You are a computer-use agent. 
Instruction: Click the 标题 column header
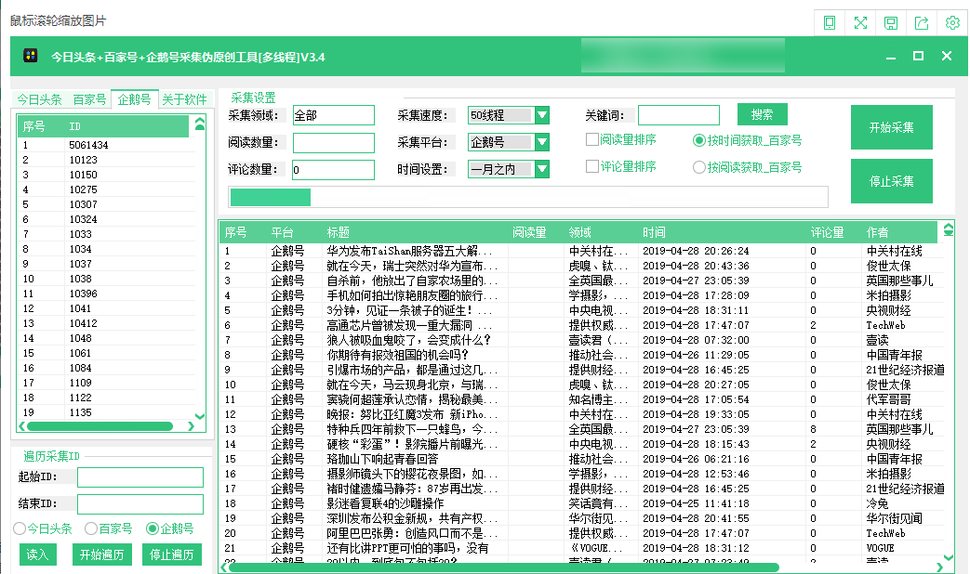tap(339, 232)
